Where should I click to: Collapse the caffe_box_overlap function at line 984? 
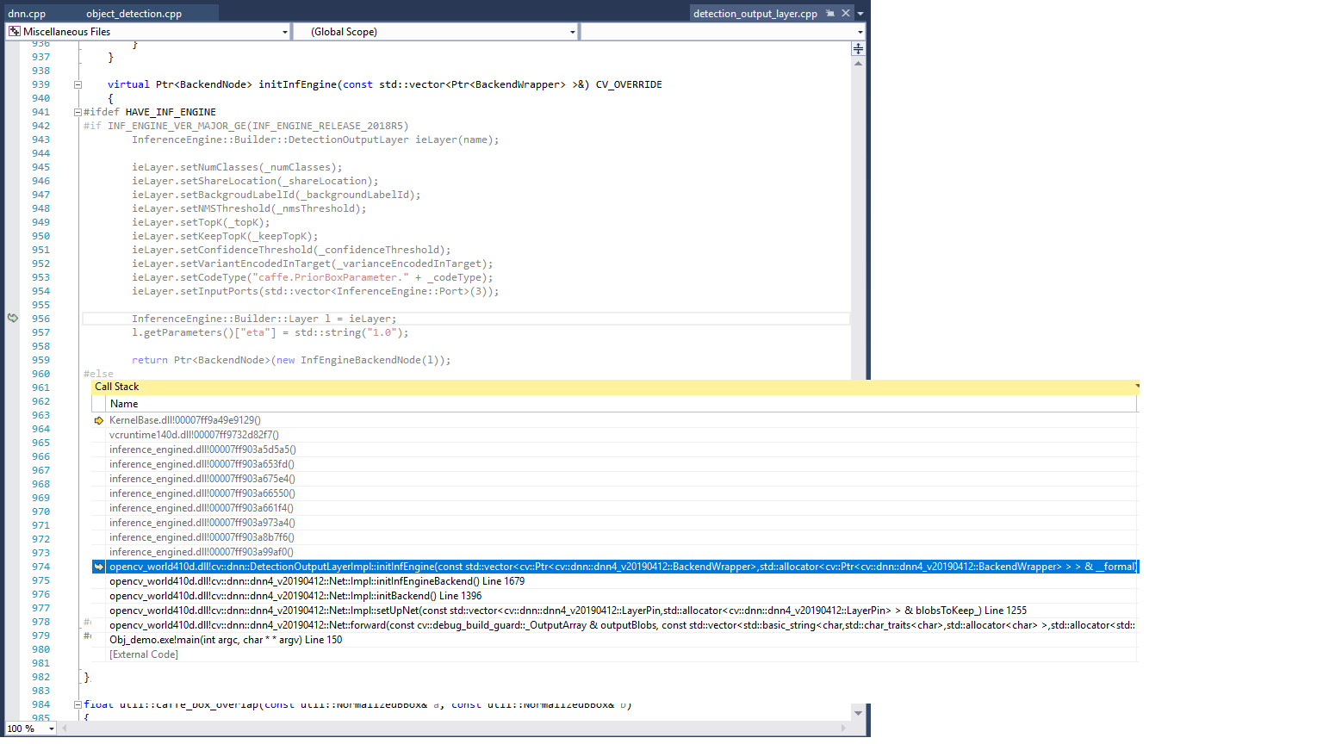pyautogui.click(x=78, y=704)
